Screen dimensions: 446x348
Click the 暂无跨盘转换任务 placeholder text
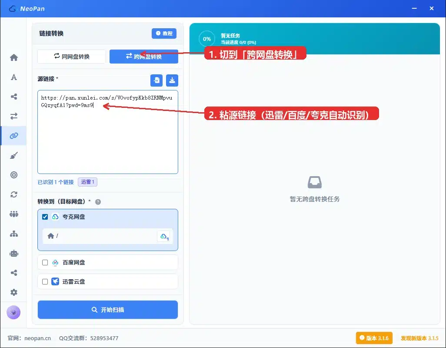click(x=315, y=199)
